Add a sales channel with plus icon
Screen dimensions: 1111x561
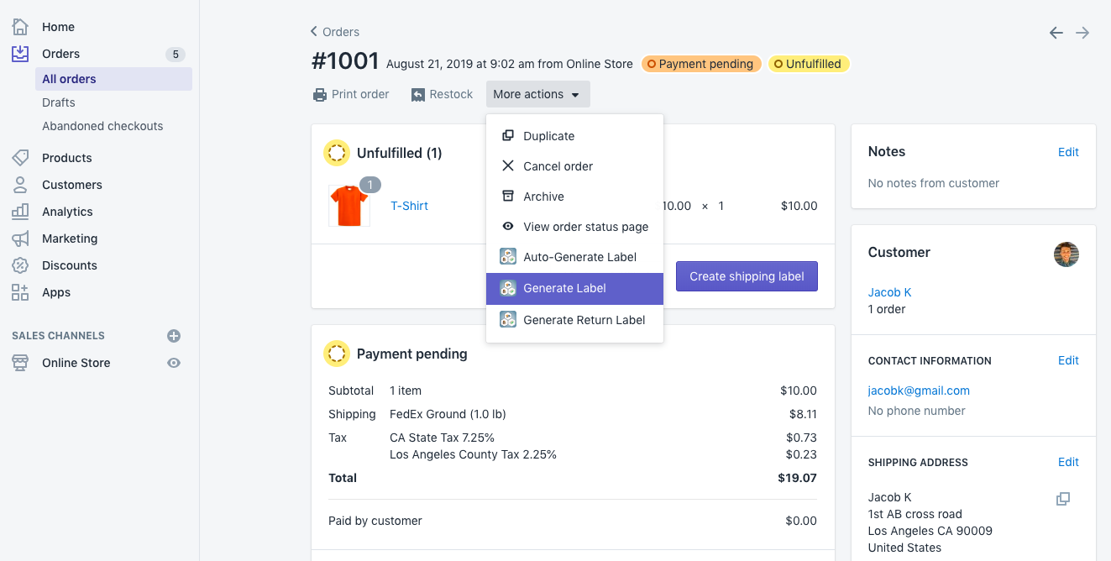pos(174,336)
